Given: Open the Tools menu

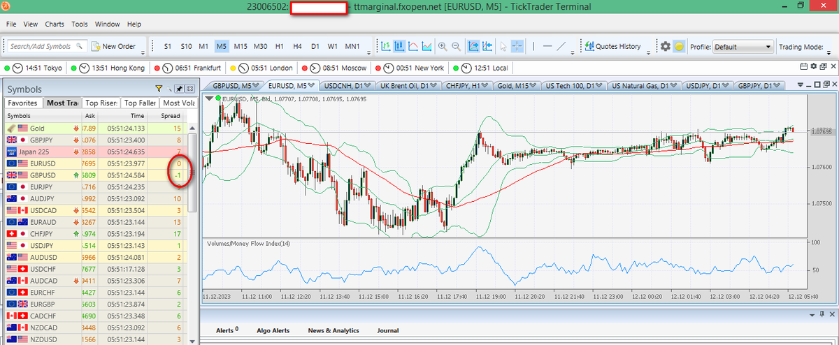Looking at the screenshot, I should point(80,24).
